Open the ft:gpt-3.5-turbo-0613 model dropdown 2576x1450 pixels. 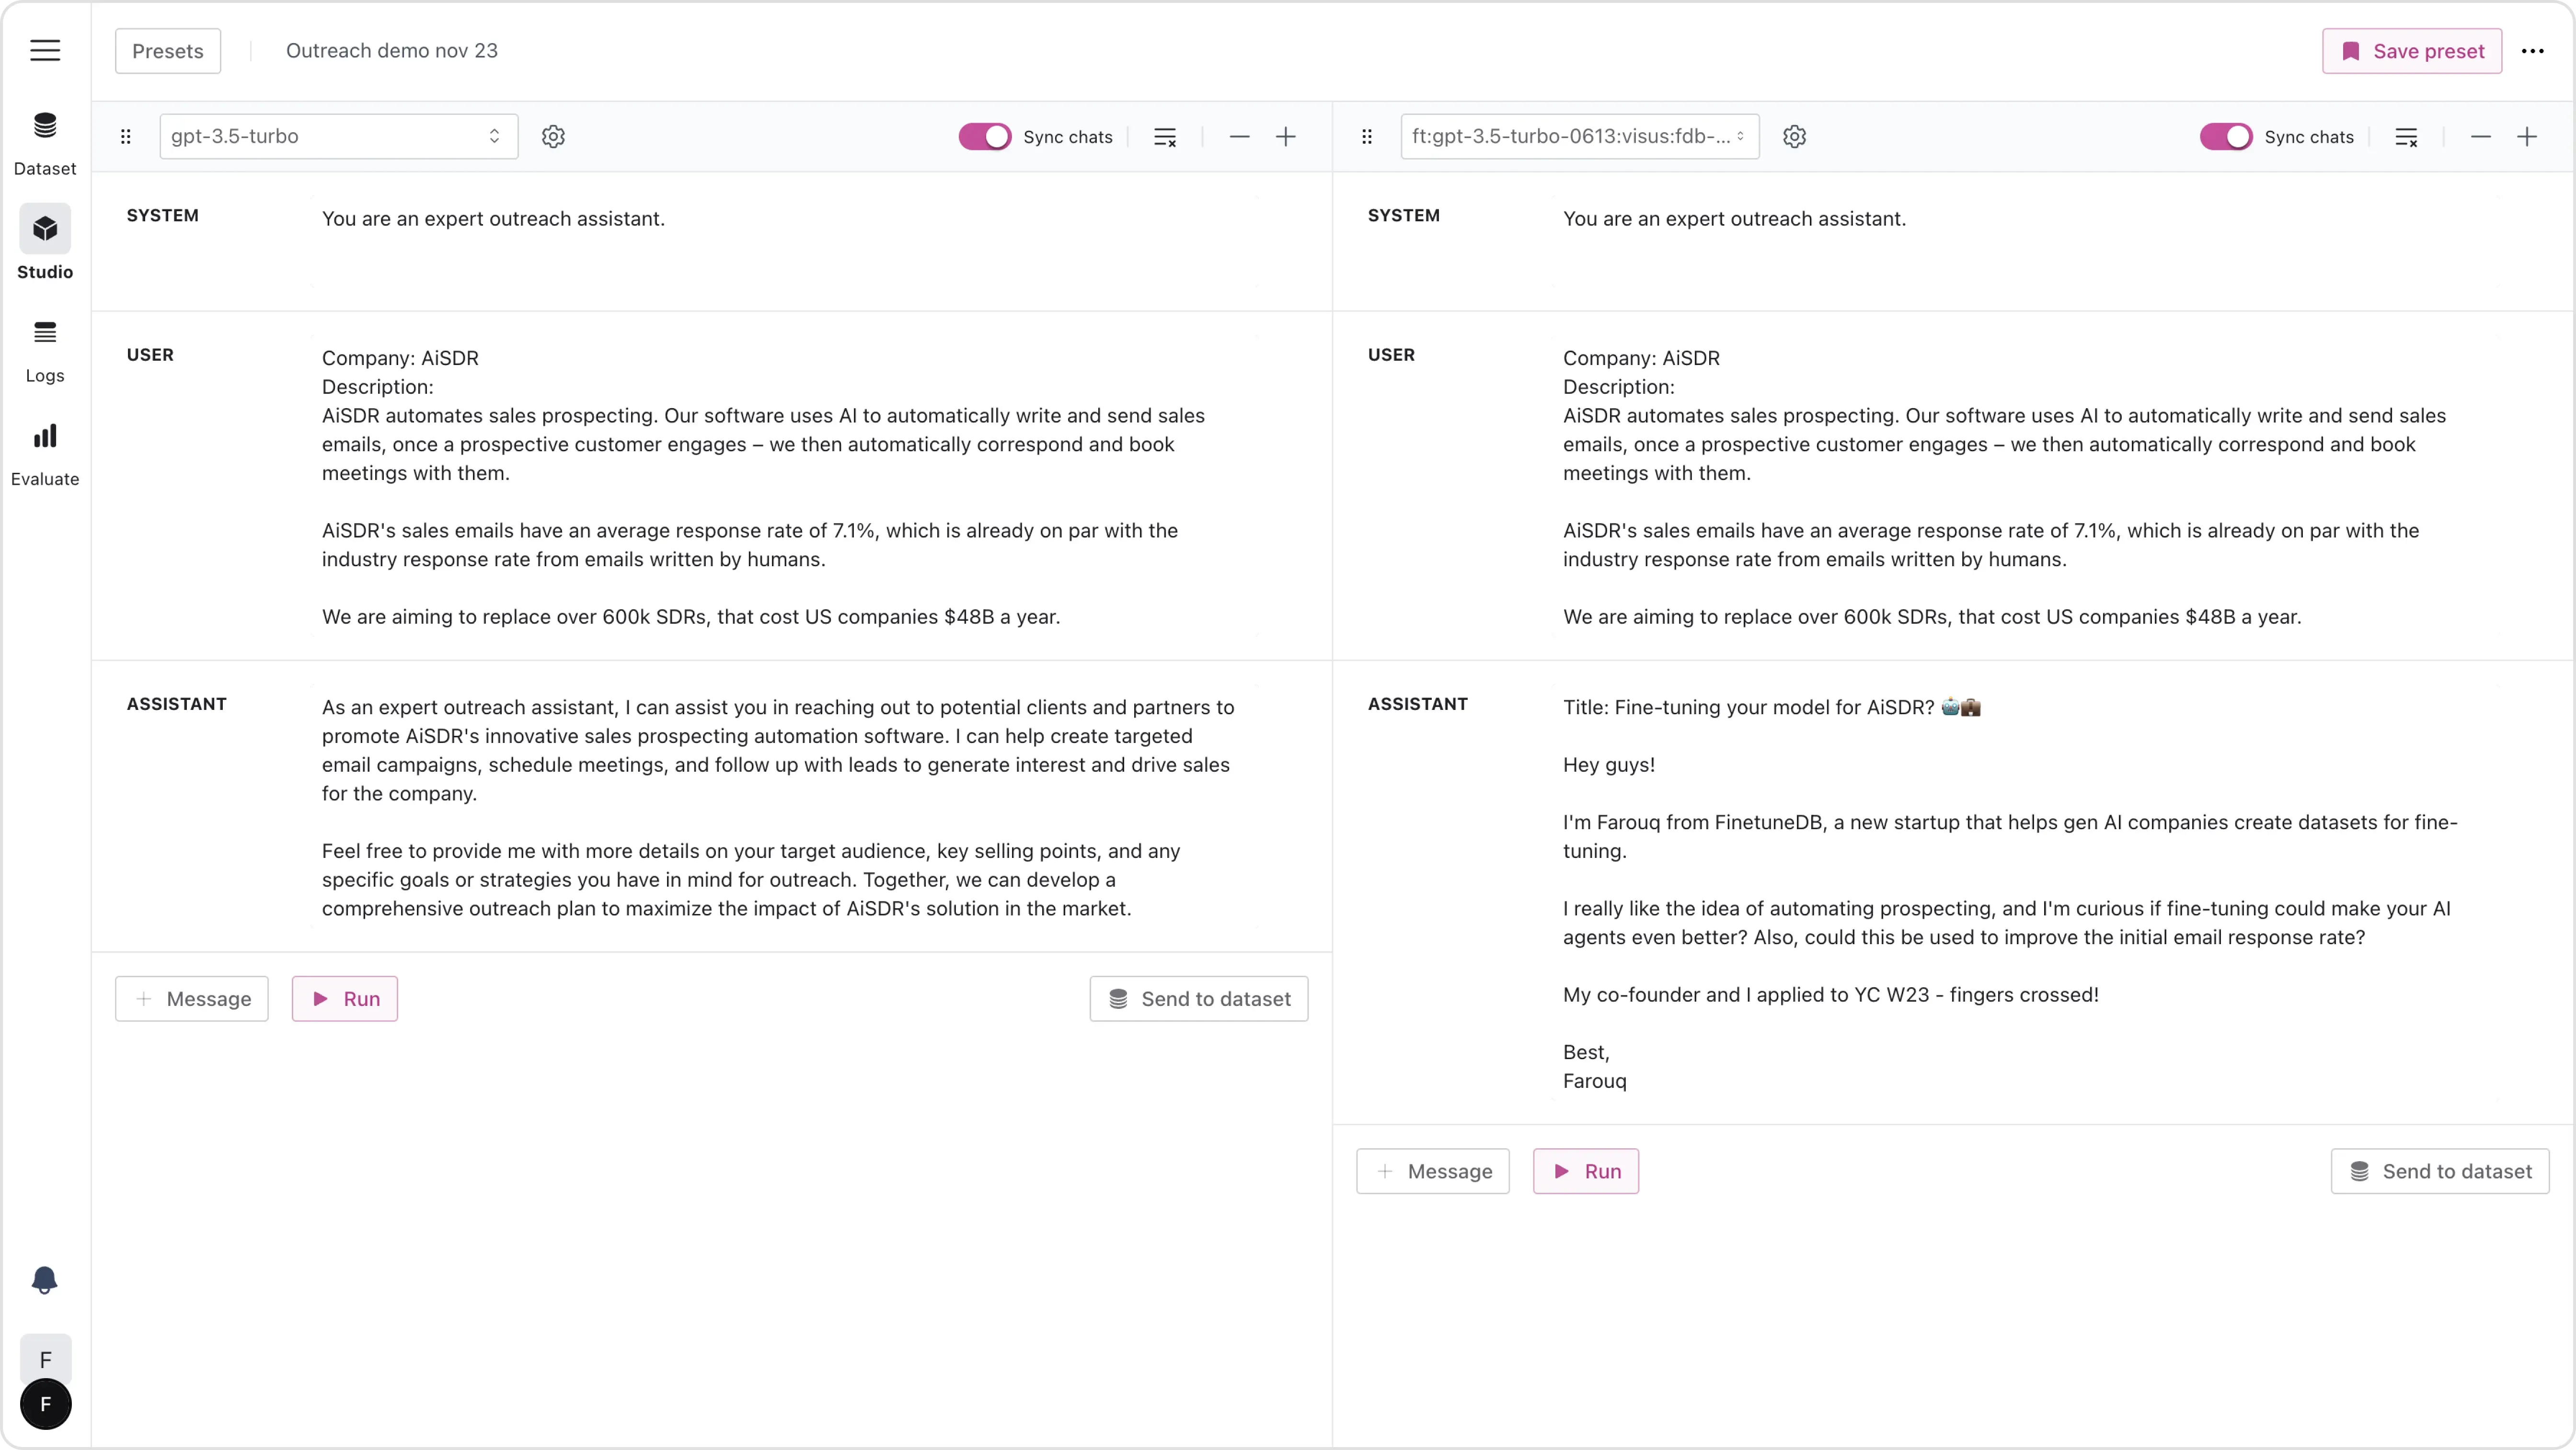click(x=1579, y=137)
